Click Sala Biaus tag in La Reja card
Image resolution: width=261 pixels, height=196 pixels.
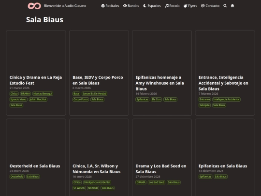[x=16, y=105]
